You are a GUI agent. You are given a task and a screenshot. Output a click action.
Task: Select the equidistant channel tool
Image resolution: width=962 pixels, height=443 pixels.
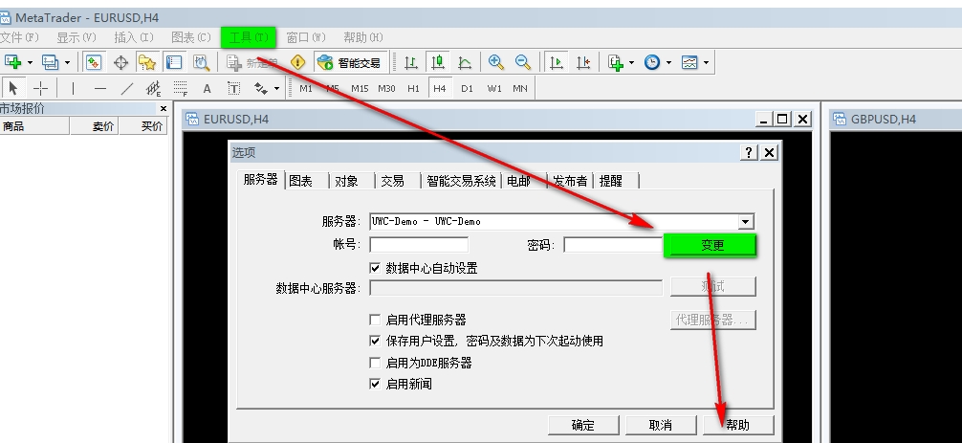coord(153,88)
